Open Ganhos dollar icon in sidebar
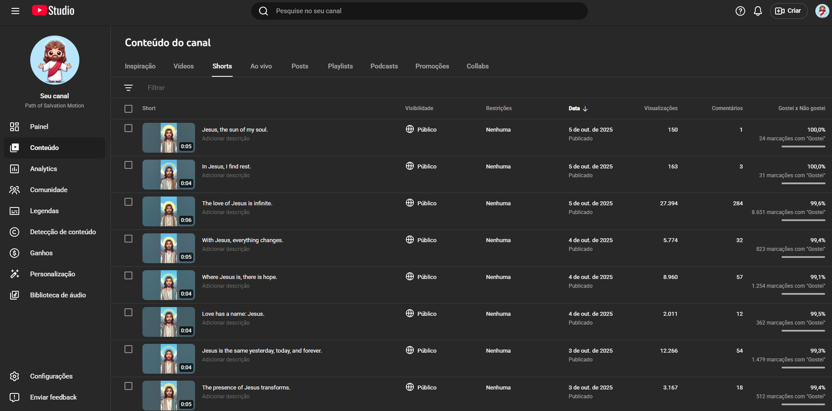Image resolution: width=832 pixels, height=411 pixels. coord(15,253)
